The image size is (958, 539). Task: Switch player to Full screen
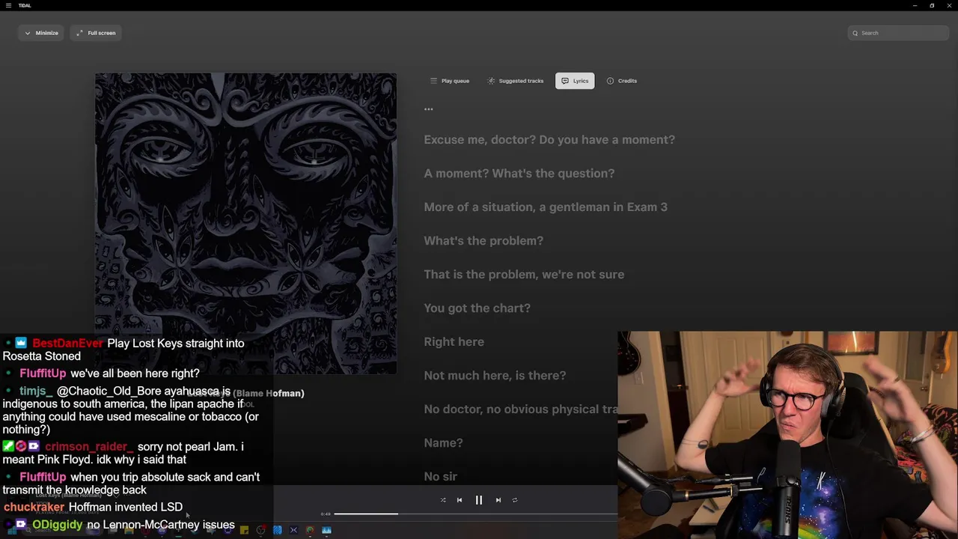click(96, 33)
